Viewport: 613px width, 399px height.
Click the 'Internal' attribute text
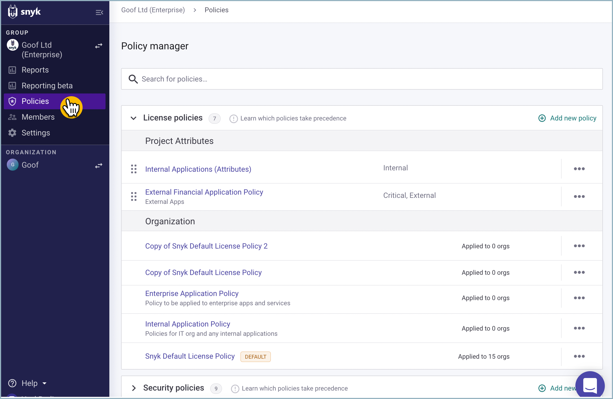coord(395,168)
